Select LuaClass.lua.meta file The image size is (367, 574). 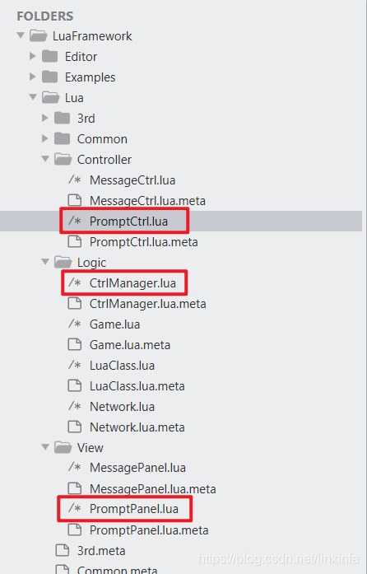point(137,386)
